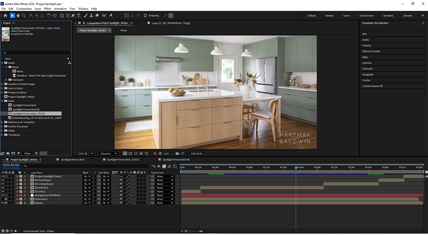Switch to the Small Screen workspace
The height and width of the screenshot is (235, 428).
(366, 15)
